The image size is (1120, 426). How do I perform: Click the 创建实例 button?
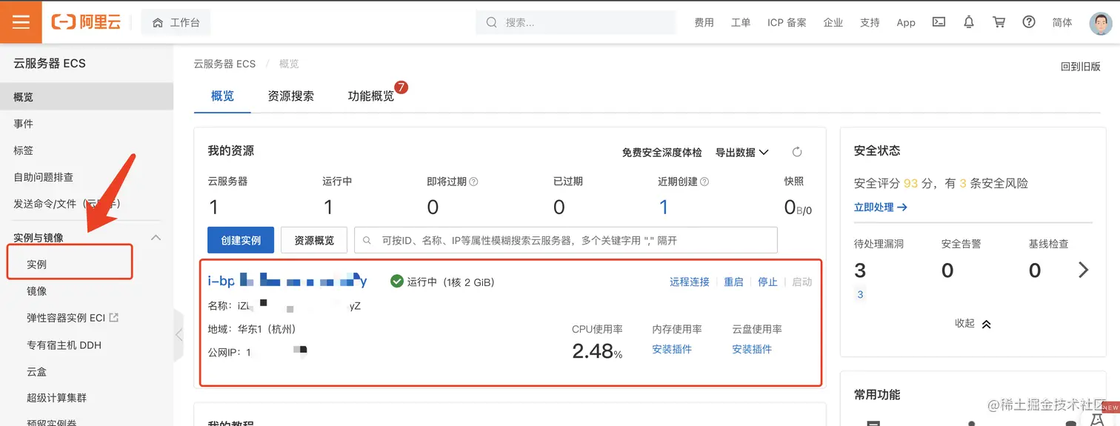(x=241, y=240)
